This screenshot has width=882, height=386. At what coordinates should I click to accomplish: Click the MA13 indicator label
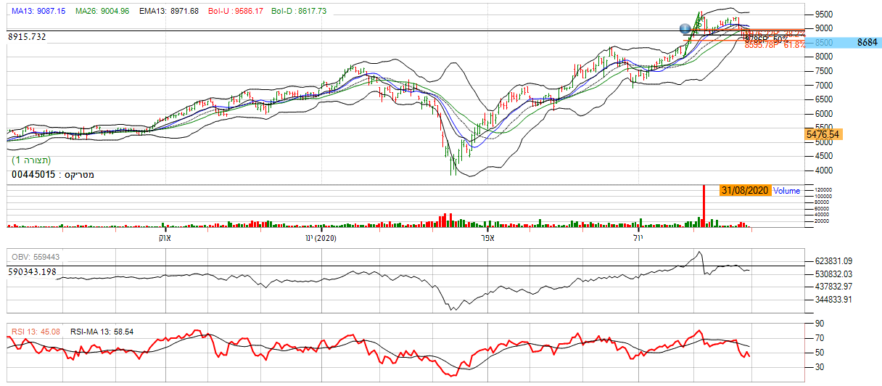[38, 12]
